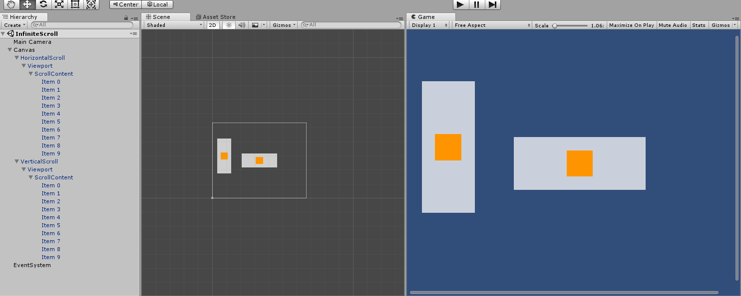Viewport: 741px width, 296px height.
Task: Select the Rotate tool
Action: [43, 4]
